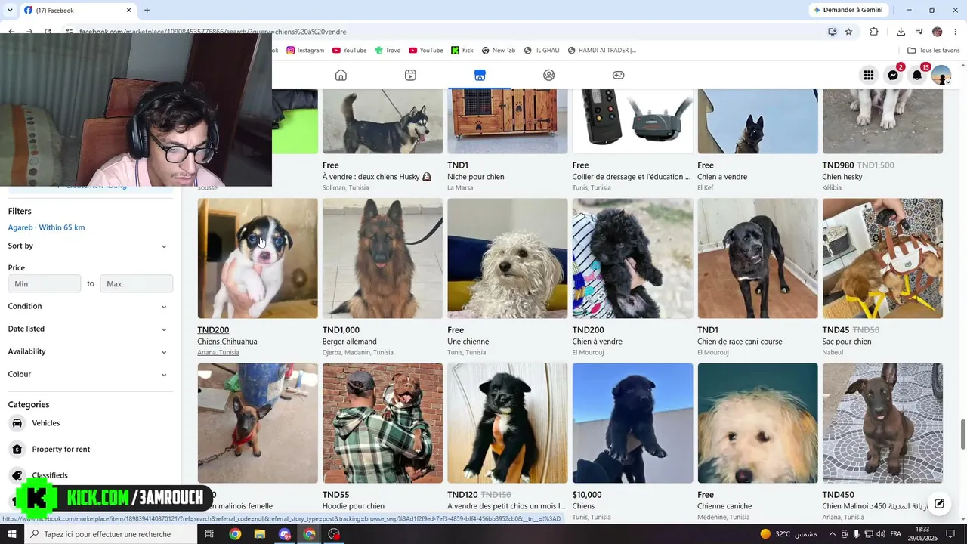Open the Facebook Reels video icon
967x544 pixels.
(x=410, y=75)
